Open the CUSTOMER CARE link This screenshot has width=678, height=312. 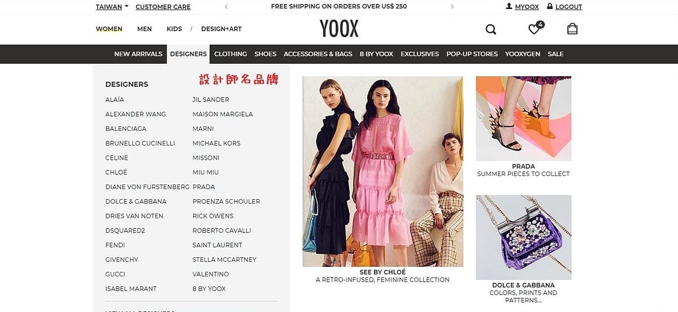point(163,7)
